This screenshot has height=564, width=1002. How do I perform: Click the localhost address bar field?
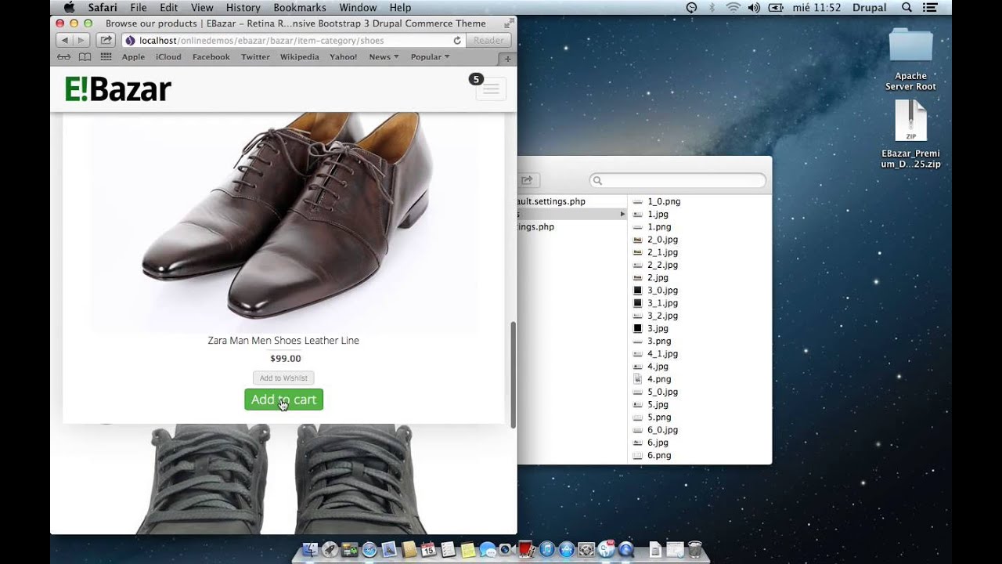[294, 40]
